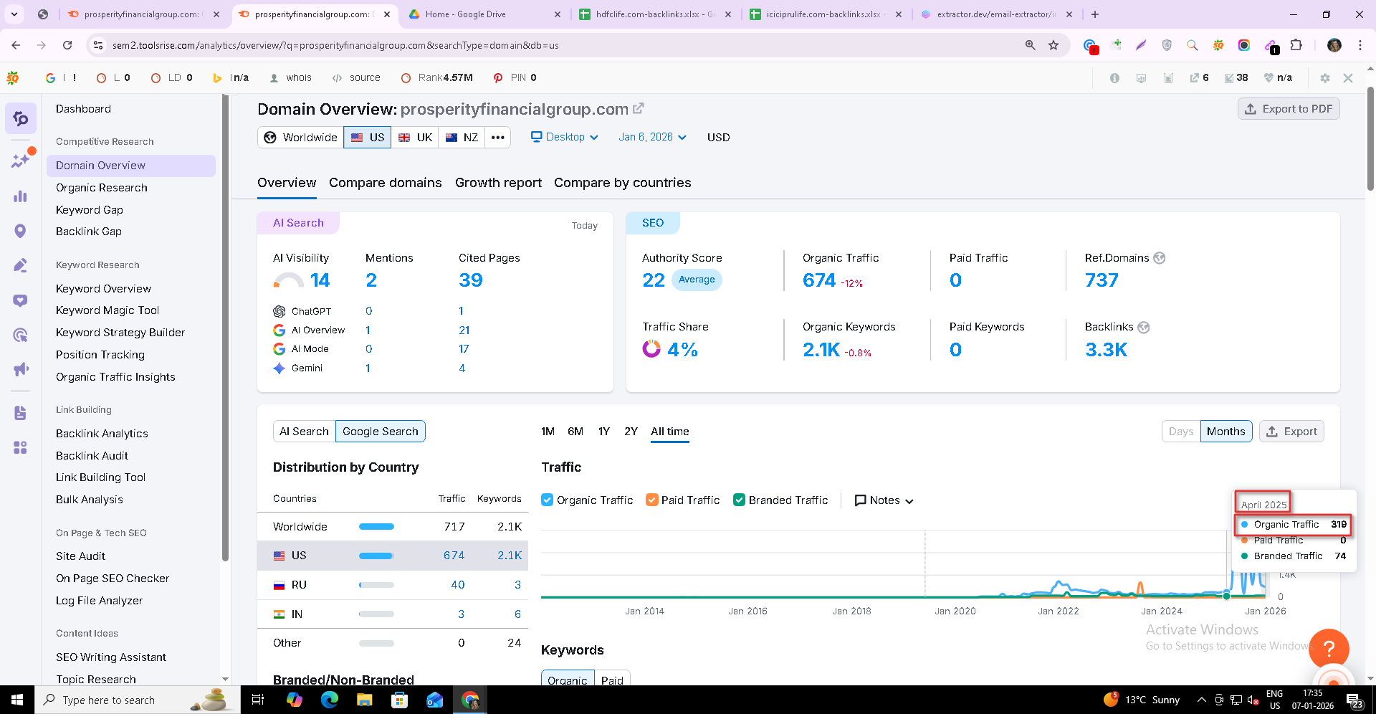The height and width of the screenshot is (714, 1376).
Task: Open the SEO toolbar settings gear icon
Action: [1324, 77]
